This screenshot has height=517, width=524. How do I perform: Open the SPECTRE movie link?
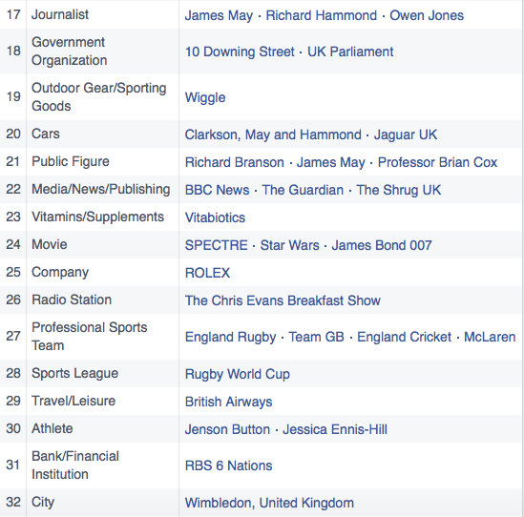(x=217, y=245)
